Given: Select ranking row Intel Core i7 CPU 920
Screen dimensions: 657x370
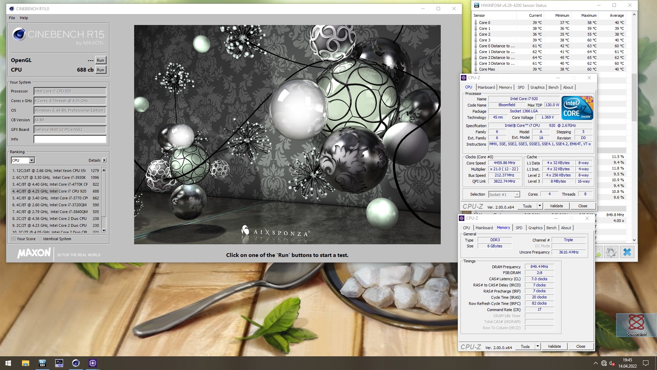Looking at the screenshot, I should (56, 191).
